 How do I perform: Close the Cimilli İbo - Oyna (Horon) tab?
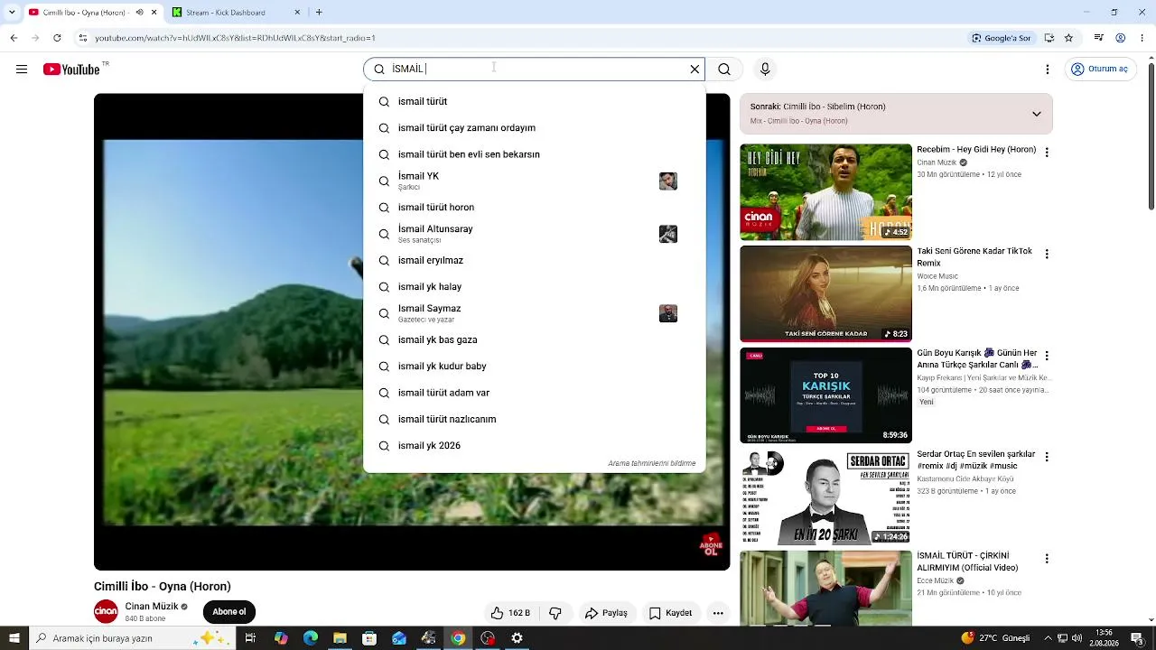pos(154,13)
